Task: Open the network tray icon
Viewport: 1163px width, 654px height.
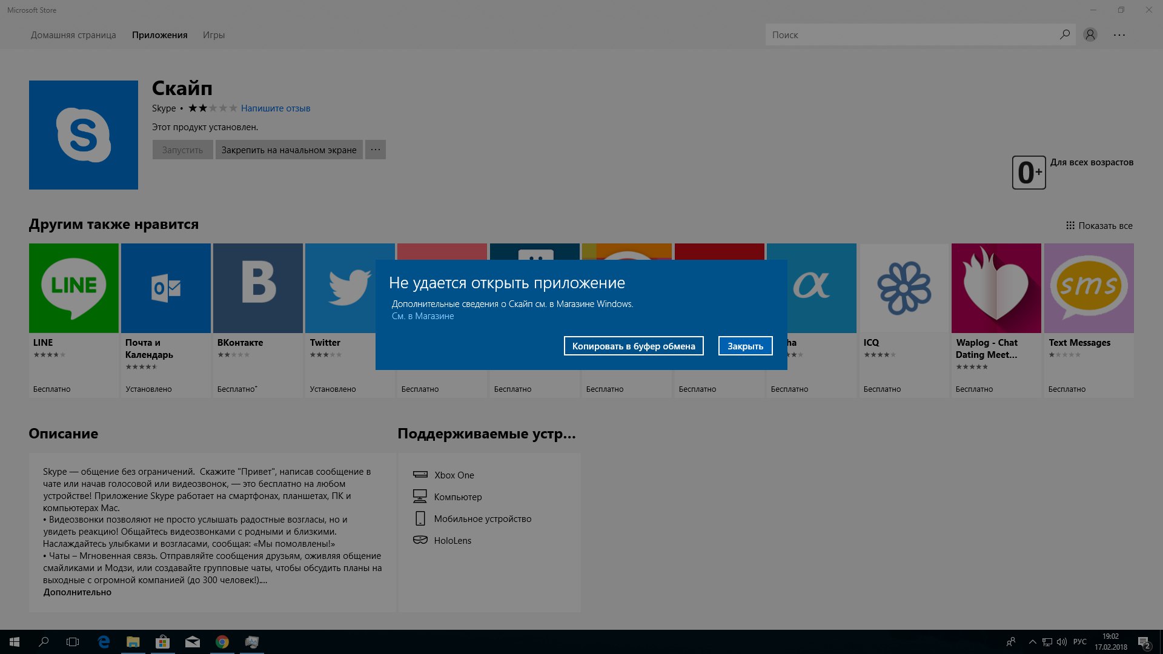Action: click(1047, 642)
